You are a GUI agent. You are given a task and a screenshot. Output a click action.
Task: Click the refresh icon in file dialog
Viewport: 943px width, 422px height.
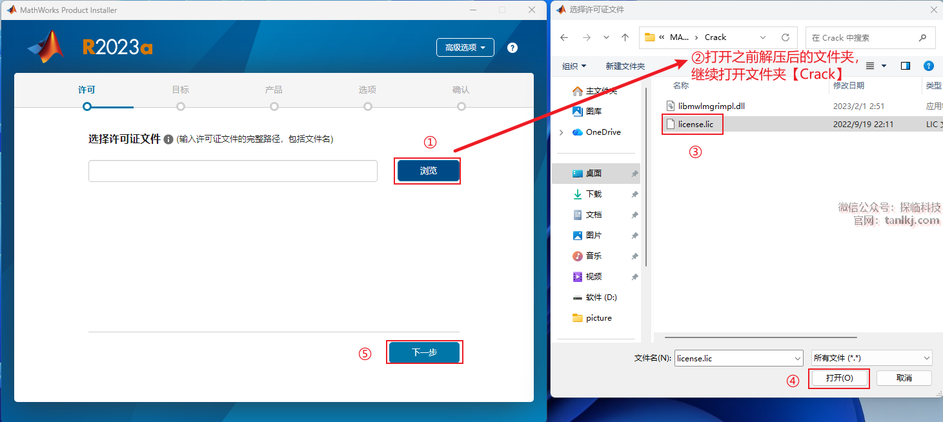tap(786, 37)
